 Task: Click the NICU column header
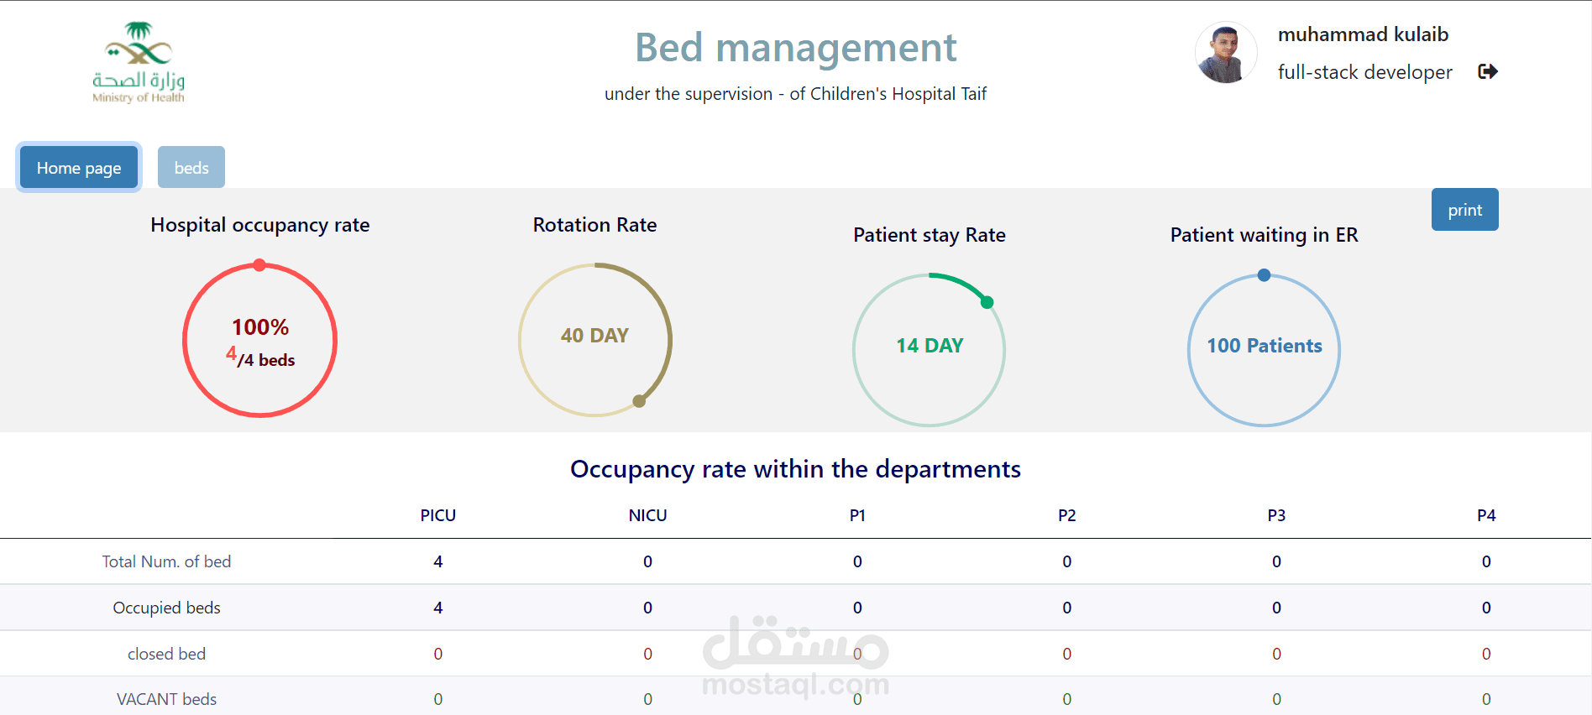[x=647, y=515]
